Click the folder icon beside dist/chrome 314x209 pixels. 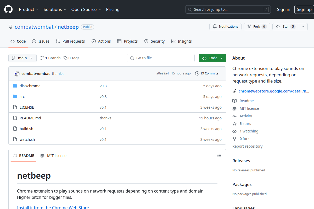click(x=15, y=86)
